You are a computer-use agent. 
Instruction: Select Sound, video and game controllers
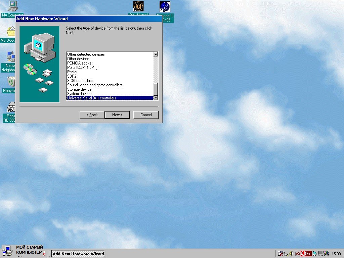(x=95, y=85)
